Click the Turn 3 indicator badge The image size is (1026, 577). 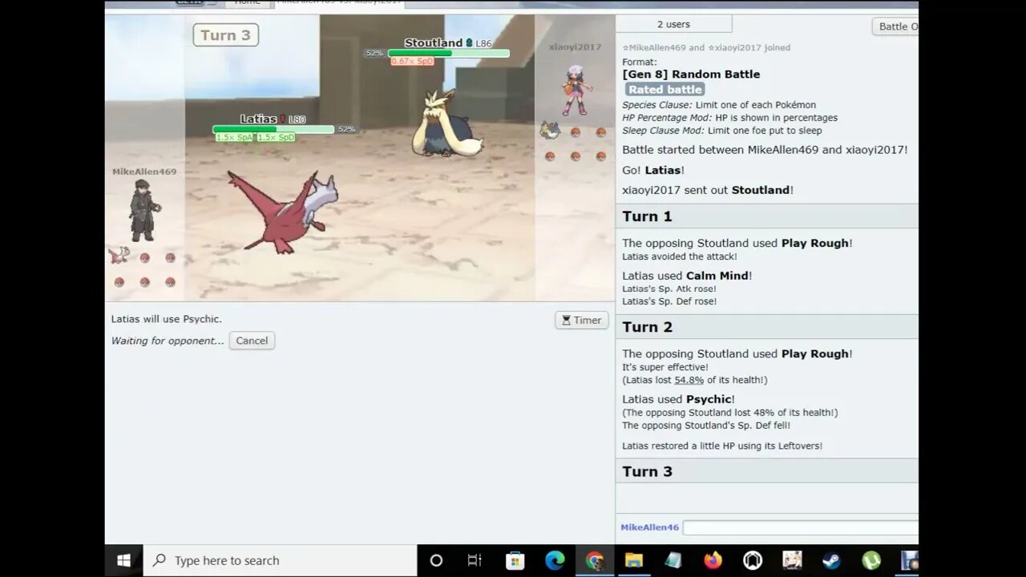pyautogui.click(x=225, y=34)
